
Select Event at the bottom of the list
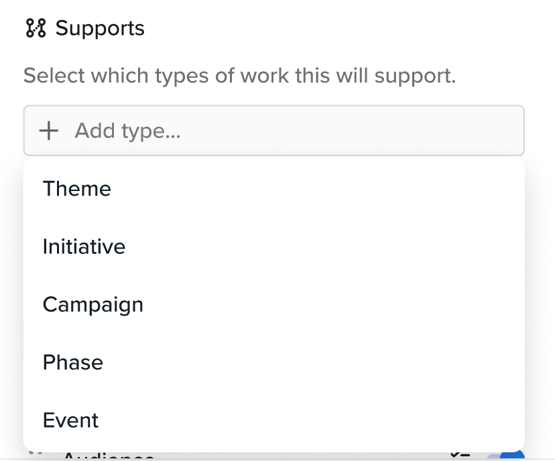click(70, 420)
